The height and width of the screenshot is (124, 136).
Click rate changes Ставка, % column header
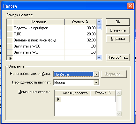(103, 93)
